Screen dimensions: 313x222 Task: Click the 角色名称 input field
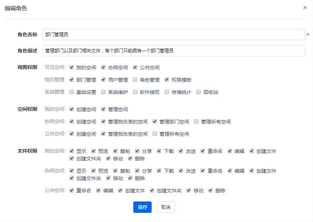click(173, 35)
